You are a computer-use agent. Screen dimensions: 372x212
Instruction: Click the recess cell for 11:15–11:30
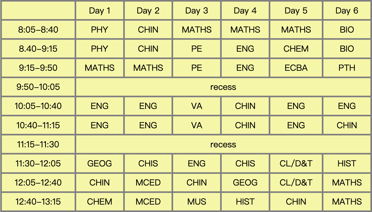tap(223, 144)
